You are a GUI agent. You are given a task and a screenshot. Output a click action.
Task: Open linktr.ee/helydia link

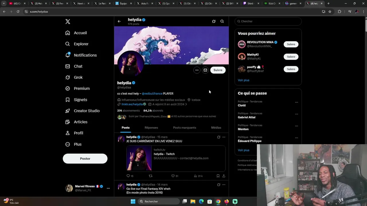(132, 104)
